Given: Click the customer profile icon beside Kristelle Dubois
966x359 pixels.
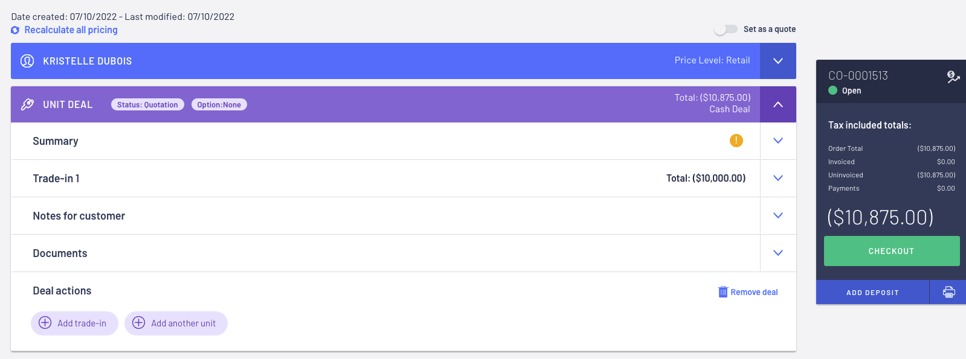Looking at the screenshot, I should pyautogui.click(x=27, y=61).
